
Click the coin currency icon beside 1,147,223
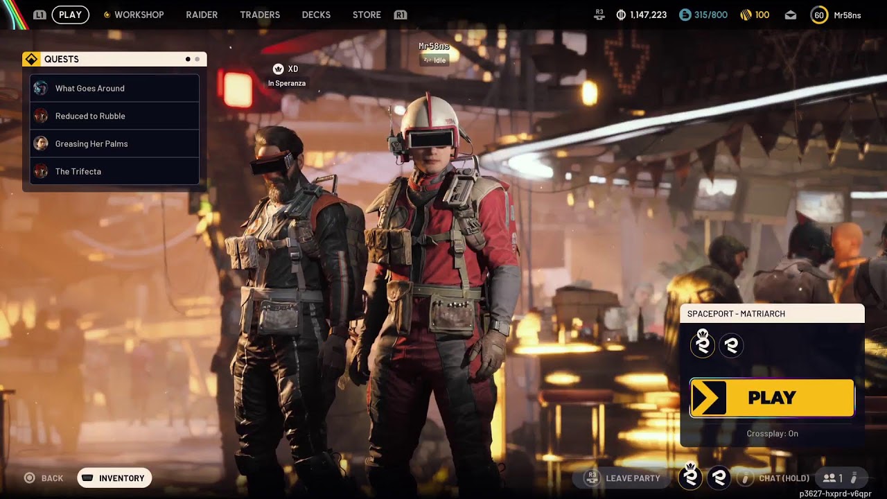pos(621,15)
